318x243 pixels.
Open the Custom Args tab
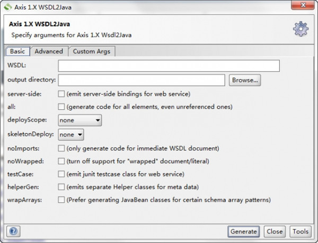(x=92, y=51)
